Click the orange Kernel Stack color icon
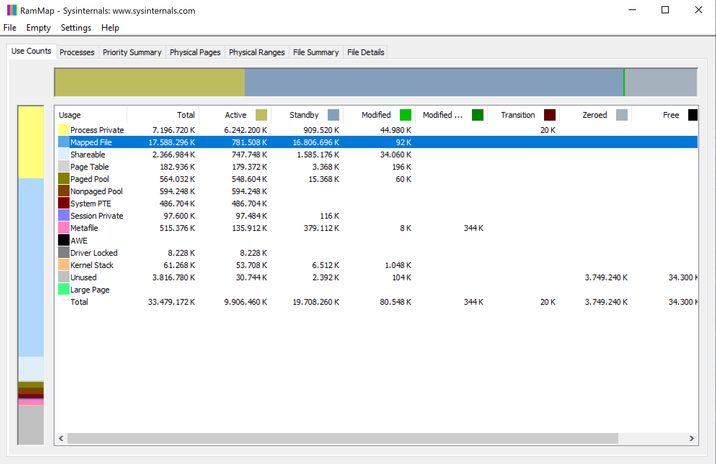 tap(63, 265)
